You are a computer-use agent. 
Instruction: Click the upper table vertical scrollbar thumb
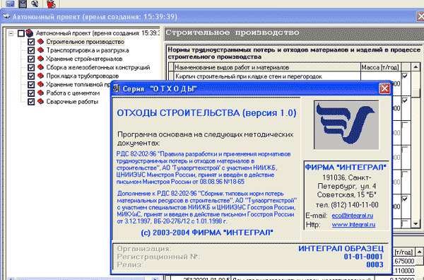coord(416,93)
